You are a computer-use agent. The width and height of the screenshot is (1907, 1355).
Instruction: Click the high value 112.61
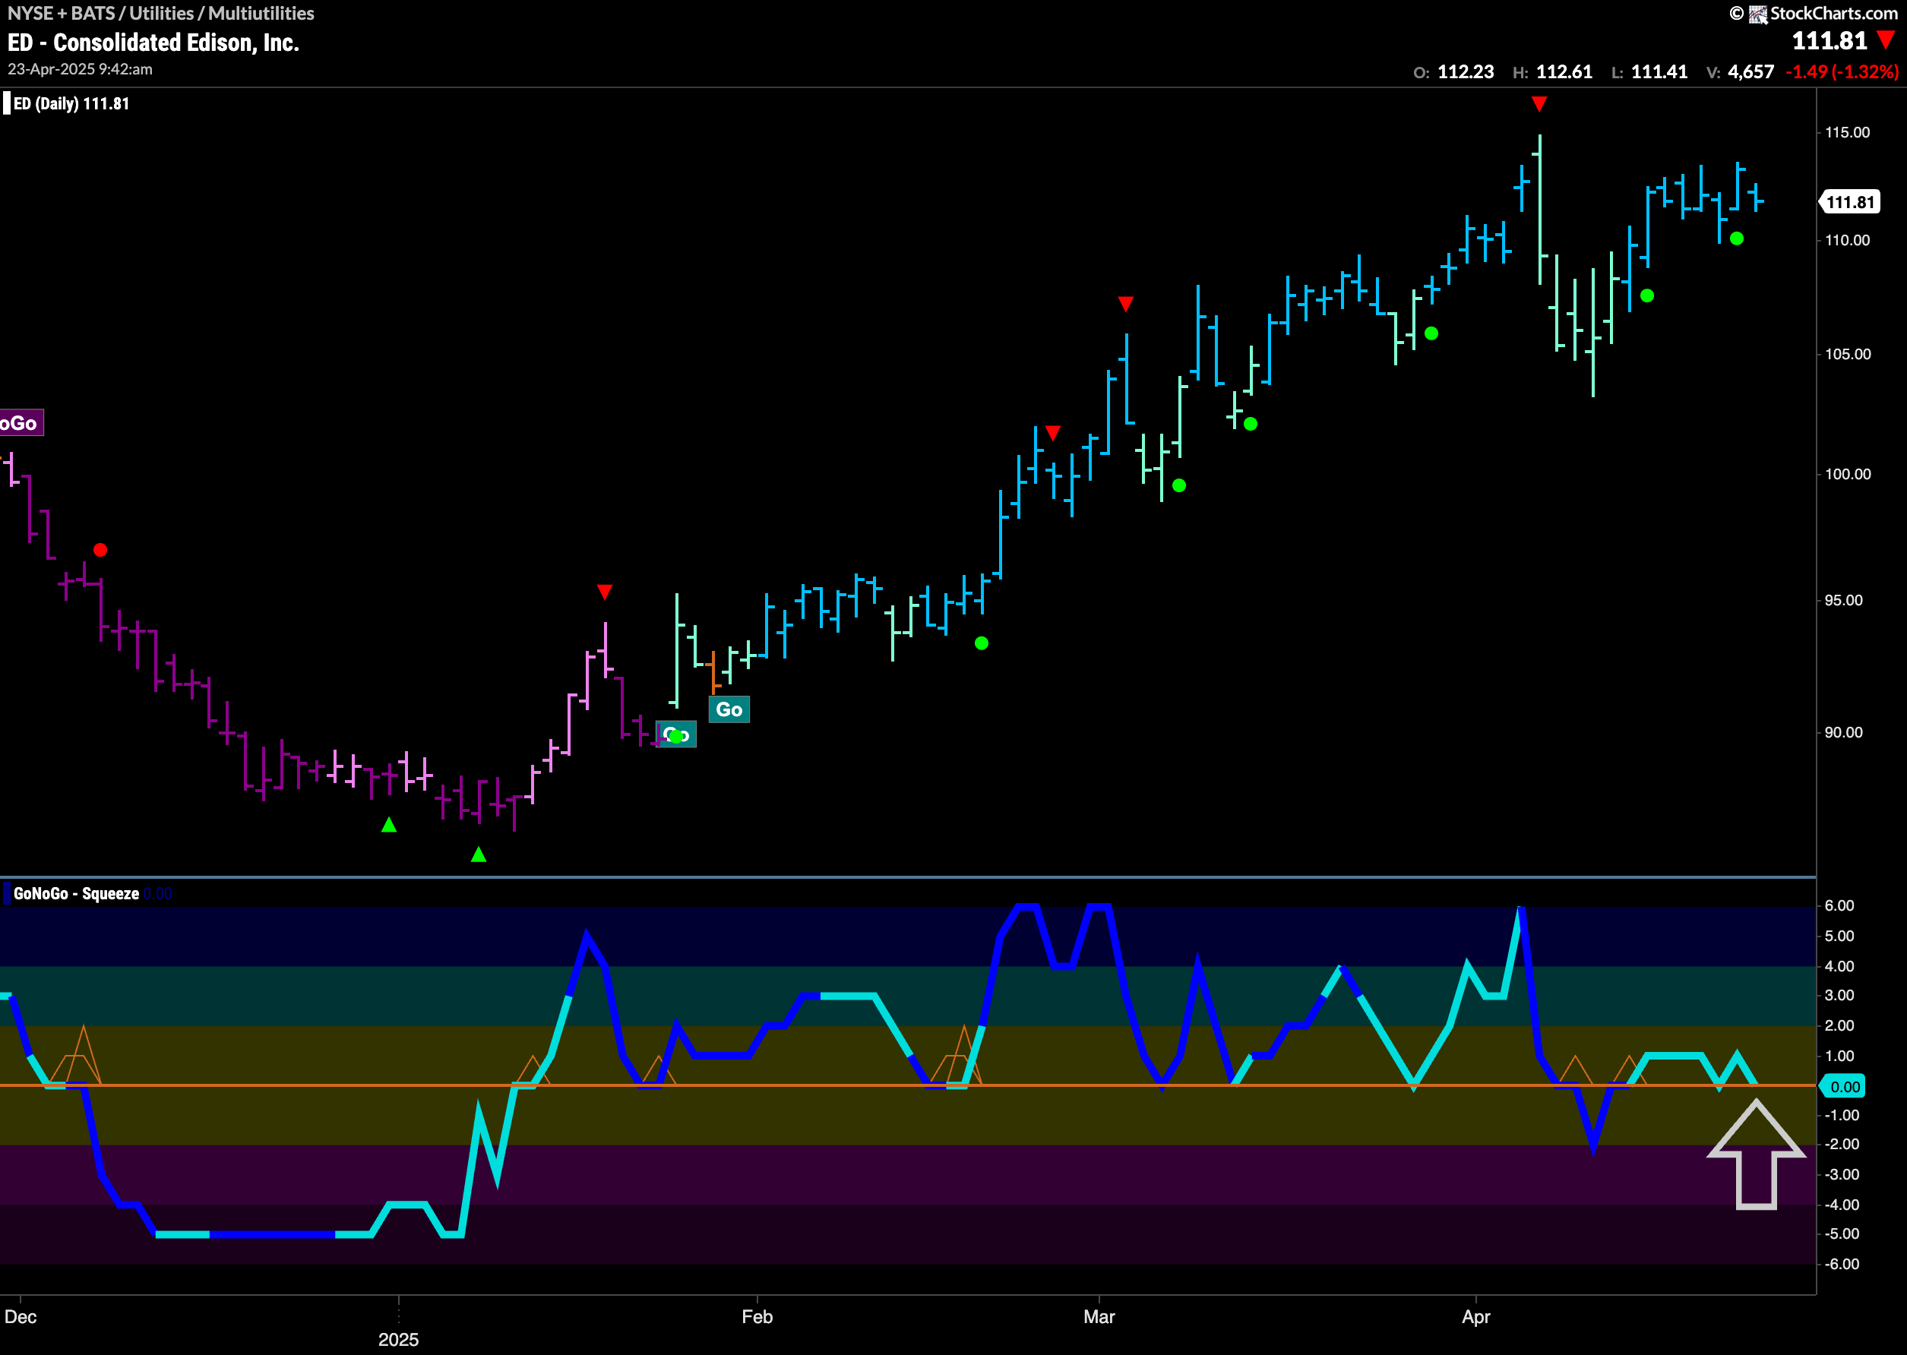coord(1564,71)
